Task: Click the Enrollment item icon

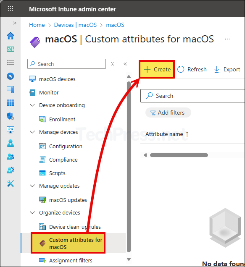Action: tap(42, 119)
